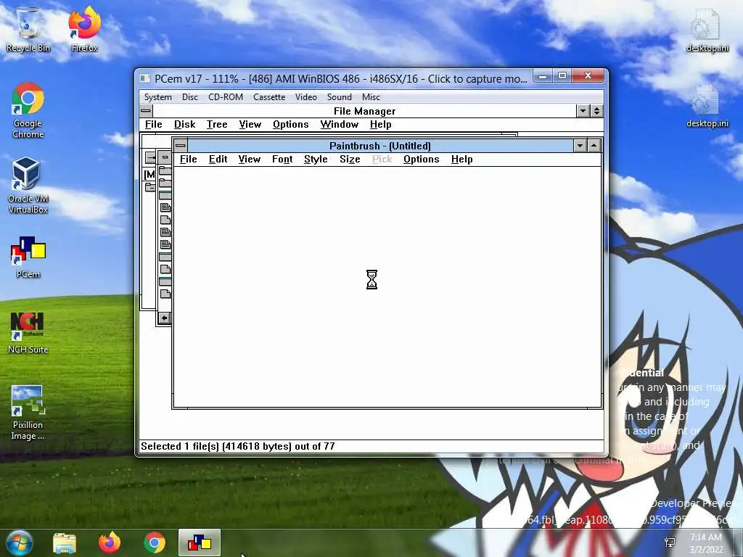Open the PCem Disc menu
This screenshot has height=557, width=743.
[x=189, y=96]
